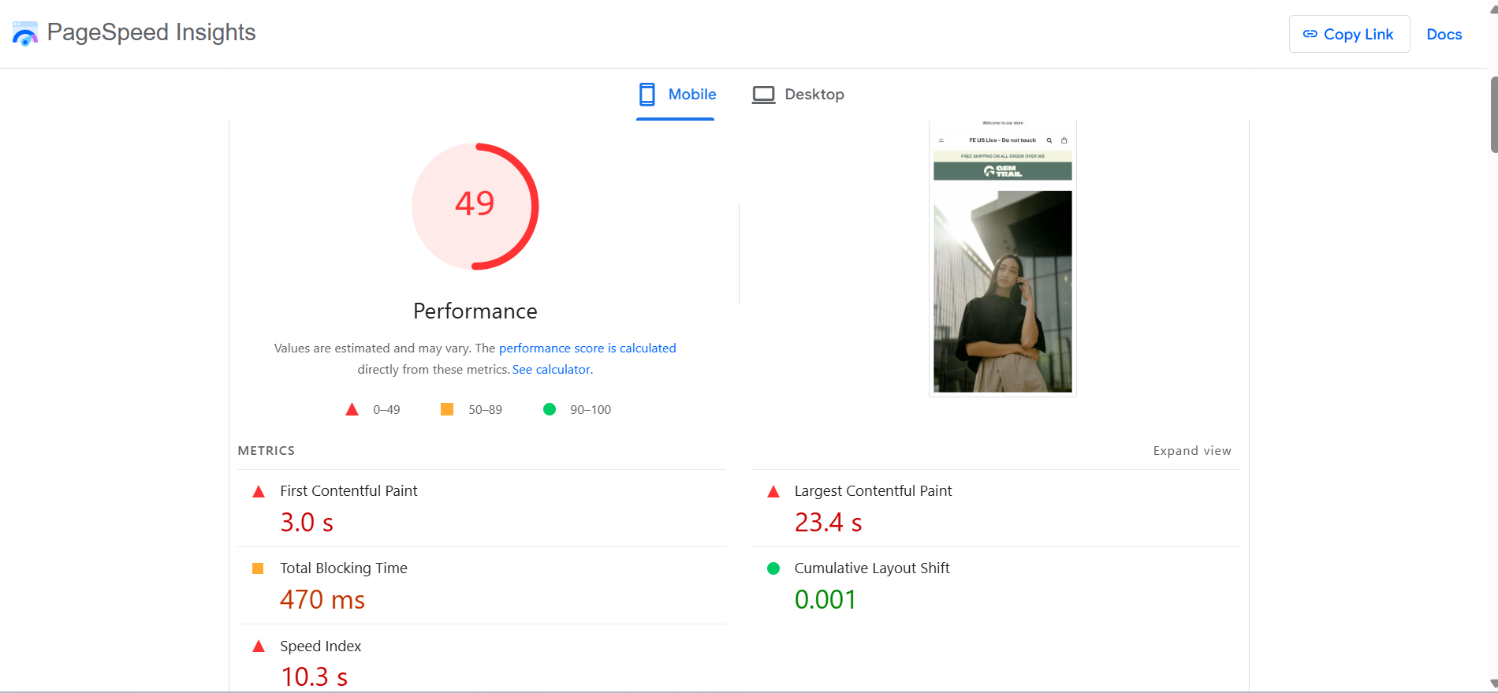Click green circle beside Cumulative Layout Shift
This screenshot has height=693, width=1498.
click(x=773, y=568)
